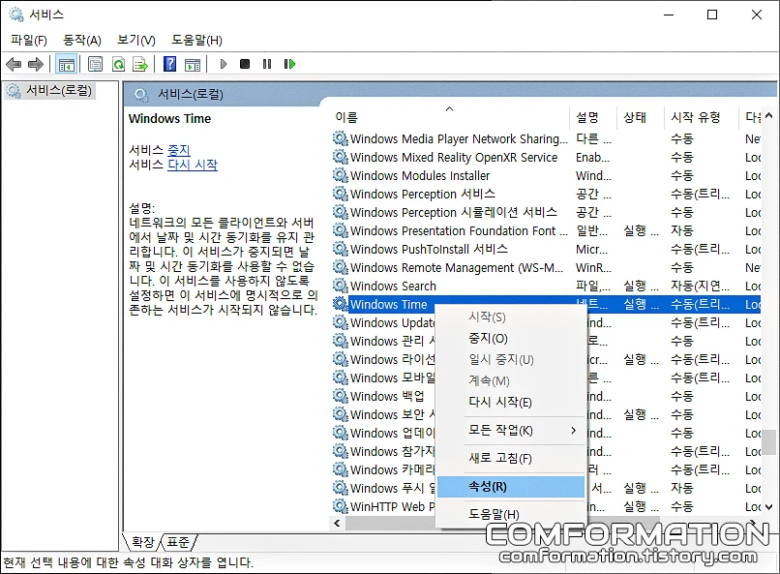Viewport: 780px width, 574px height.
Task: Click gear icon beside Windows Perception 시뮬레이션 서비스
Action: pos(341,212)
